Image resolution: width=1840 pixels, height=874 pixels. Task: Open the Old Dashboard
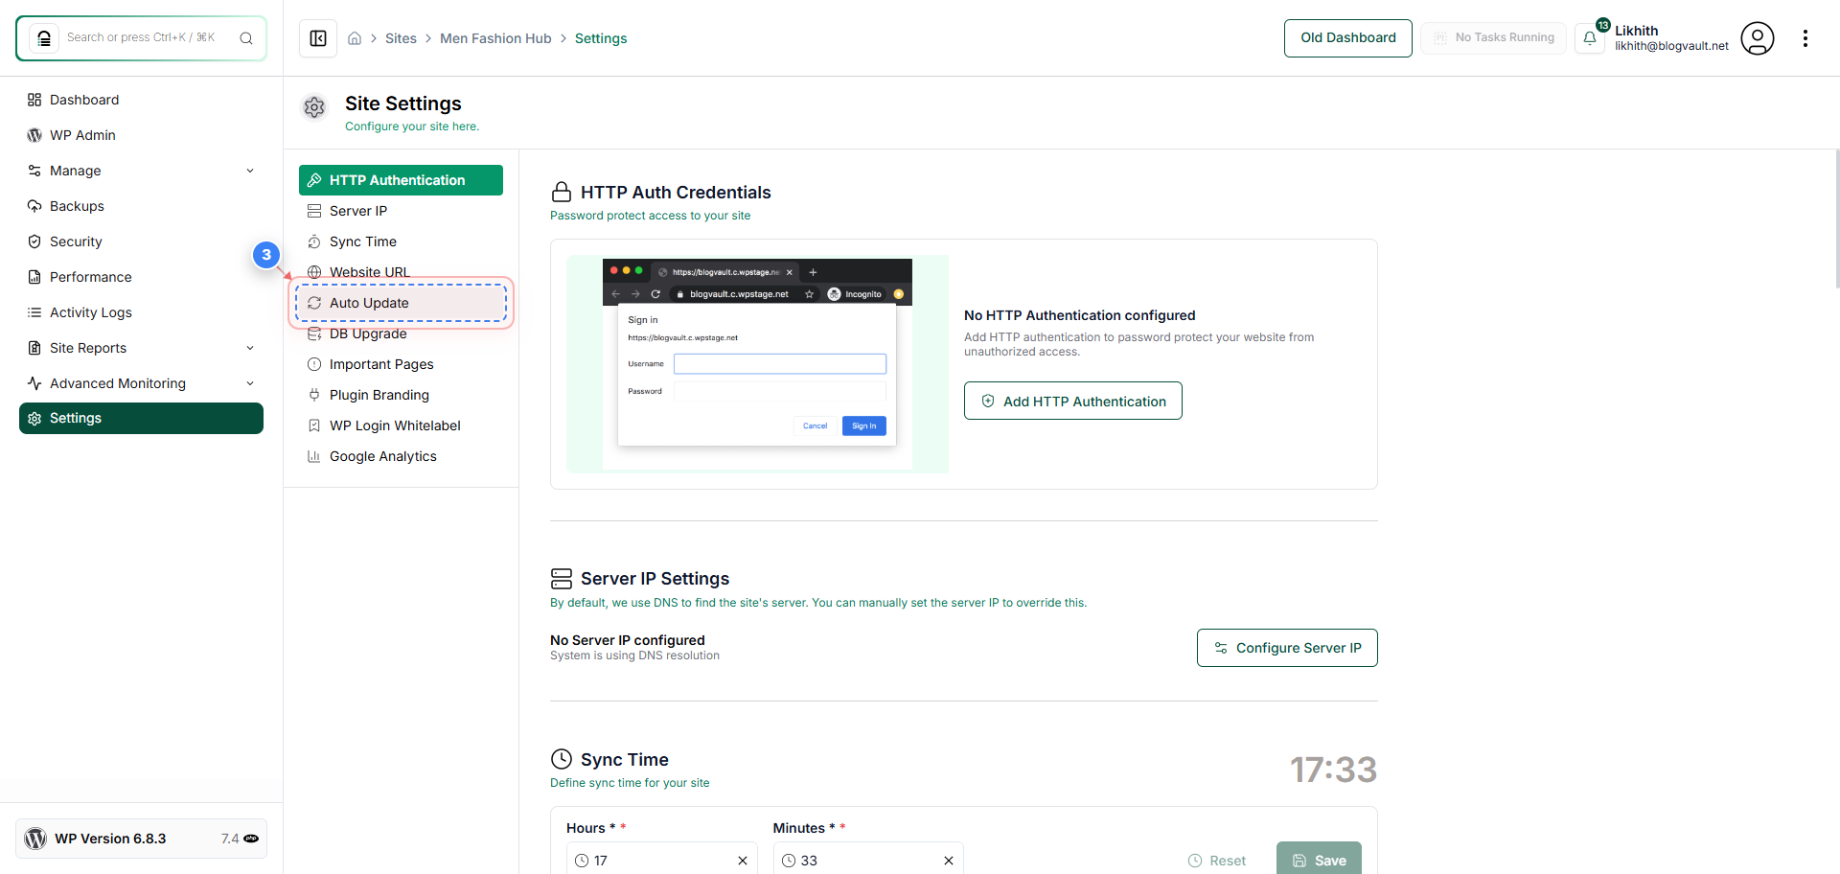1347,38
